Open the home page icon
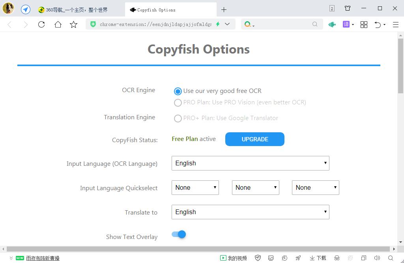This screenshot has width=404, height=263. click(58, 24)
